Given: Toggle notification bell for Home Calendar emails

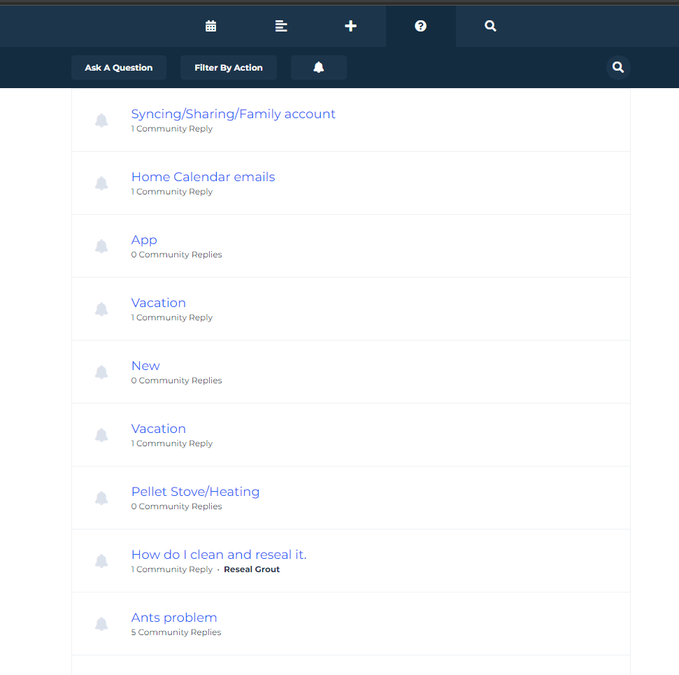Looking at the screenshot, I should [x=101, y=183].
